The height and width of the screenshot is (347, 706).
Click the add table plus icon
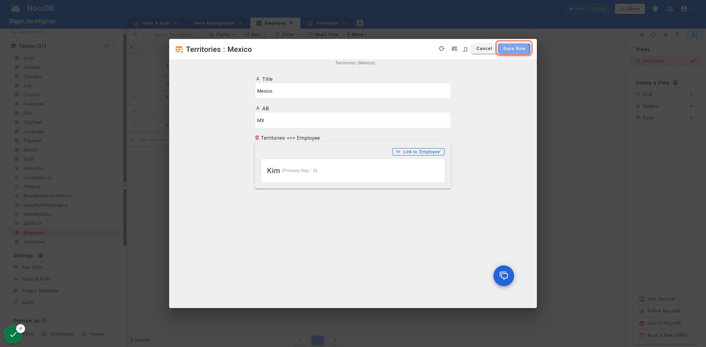point(107,46)
